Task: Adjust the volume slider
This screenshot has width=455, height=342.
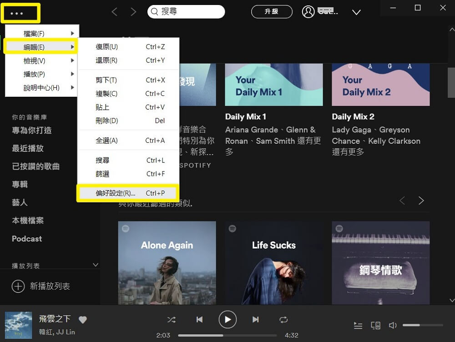Action: [x=423, y=325]
